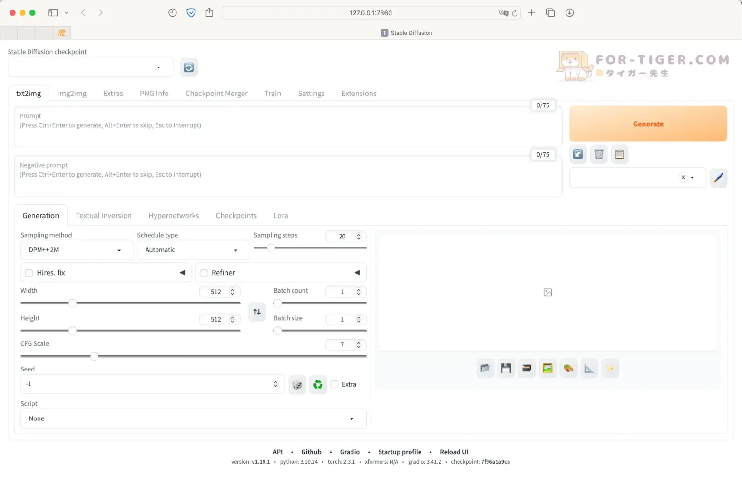
Task: Click the refresh checkpoint list icon
Action: [x=189, y=67]
